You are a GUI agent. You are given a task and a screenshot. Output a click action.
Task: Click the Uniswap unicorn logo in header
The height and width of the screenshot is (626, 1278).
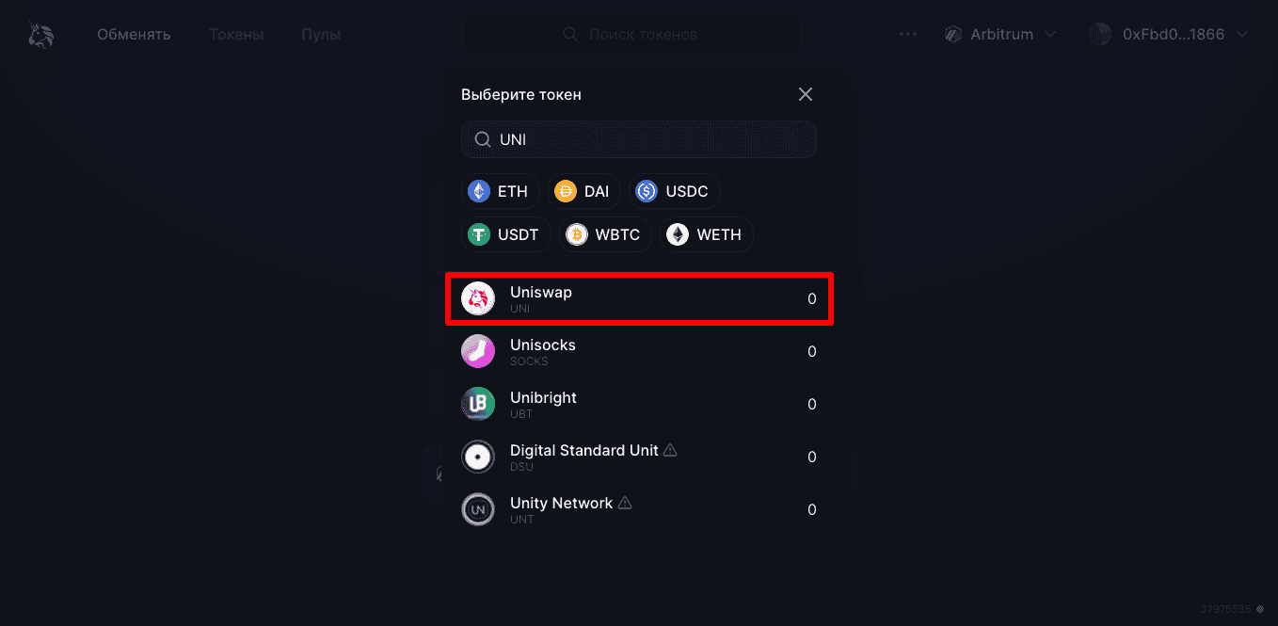coord(40,35)
